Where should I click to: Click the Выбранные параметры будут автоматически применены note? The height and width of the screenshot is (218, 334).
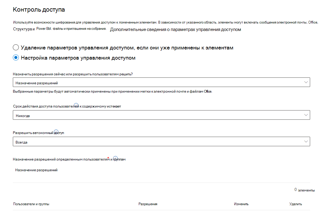click(x=113, y=91)
